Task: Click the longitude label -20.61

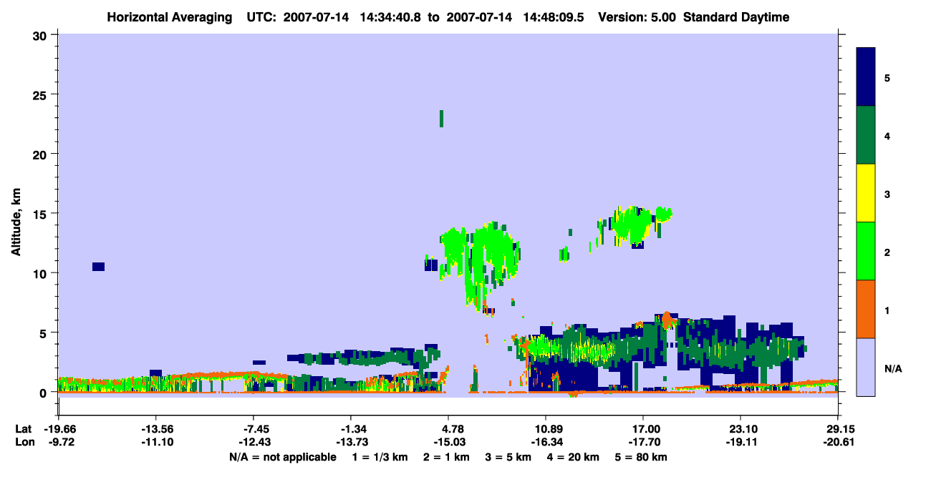Action: 838,442
